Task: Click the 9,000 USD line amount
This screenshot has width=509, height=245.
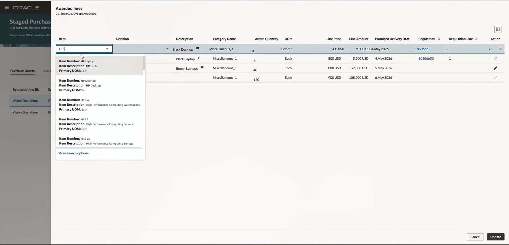Action: [x=364, y=49]
